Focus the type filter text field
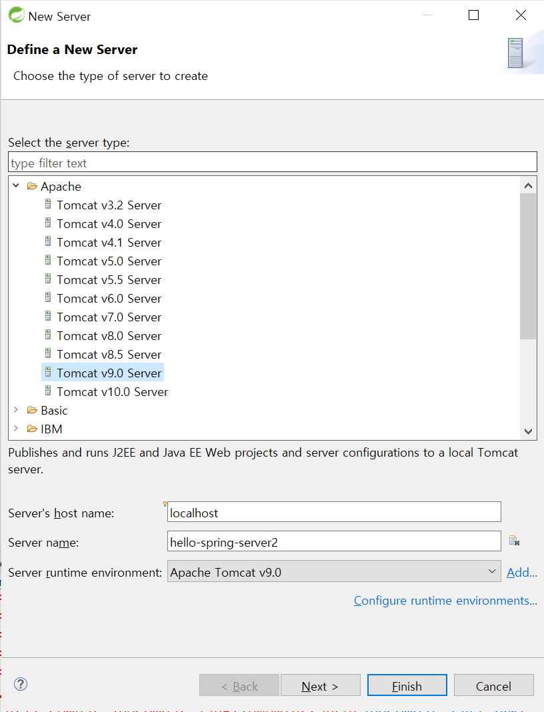 point(273,162)
